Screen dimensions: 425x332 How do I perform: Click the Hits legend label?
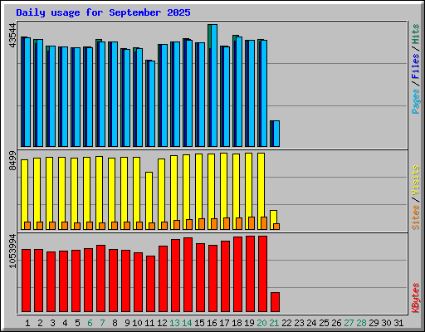click(416, 34)
